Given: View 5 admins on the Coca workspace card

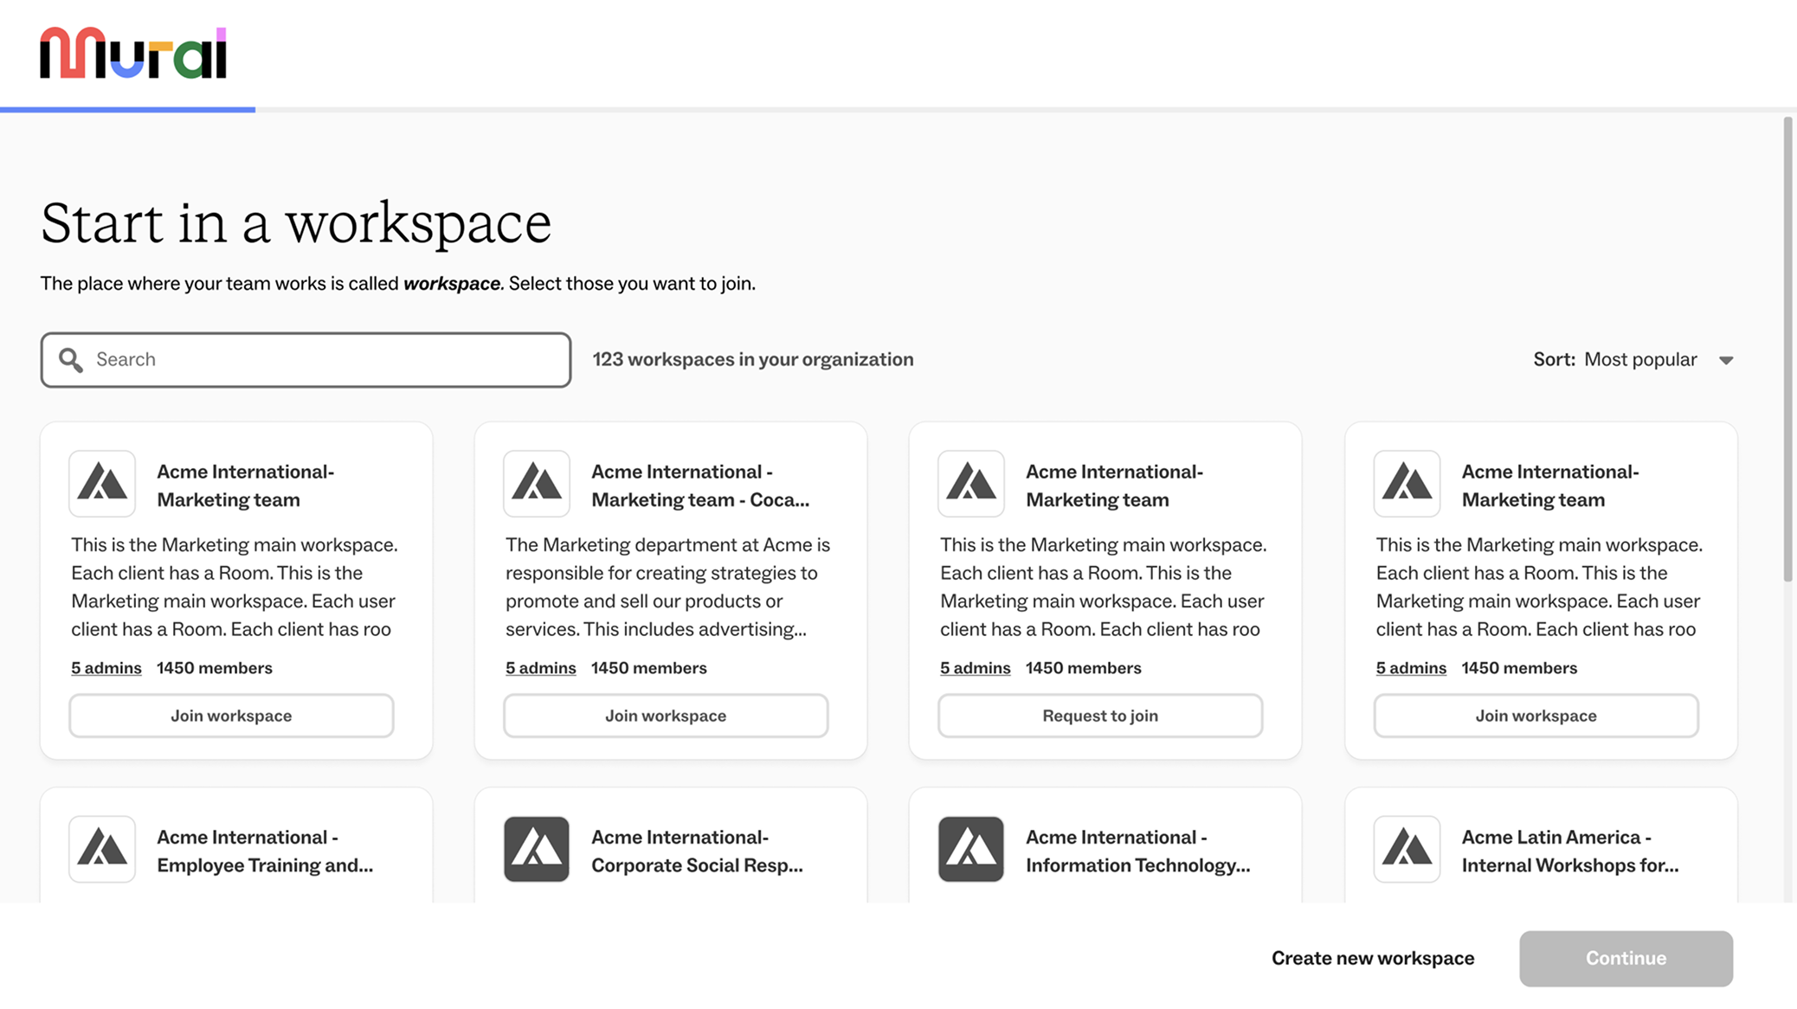Looking at the screenshot, I should click(x=540, y=667).
